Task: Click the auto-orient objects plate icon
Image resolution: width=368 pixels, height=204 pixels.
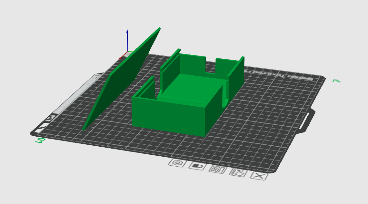Action: [238, 172]
